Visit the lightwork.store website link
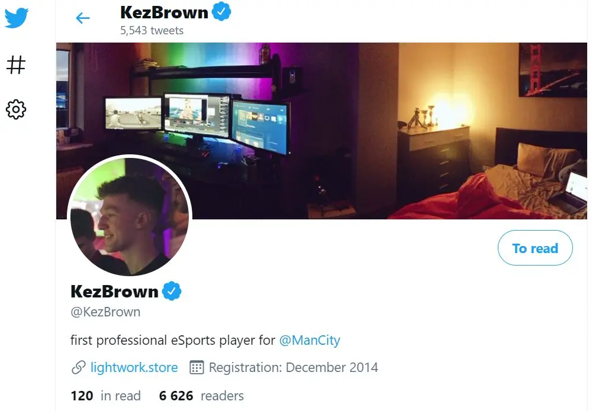599x411 pixels. 134,367
